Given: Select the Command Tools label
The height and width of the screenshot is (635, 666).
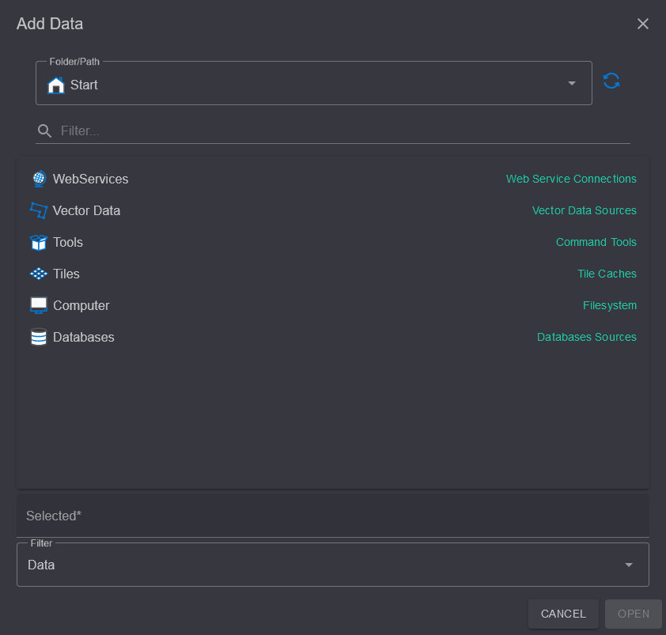Looking at the screenshot, I should click(596, 242).
